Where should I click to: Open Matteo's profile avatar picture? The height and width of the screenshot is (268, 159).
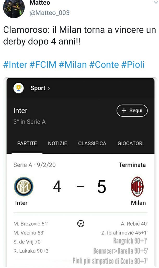coord(14,8)
